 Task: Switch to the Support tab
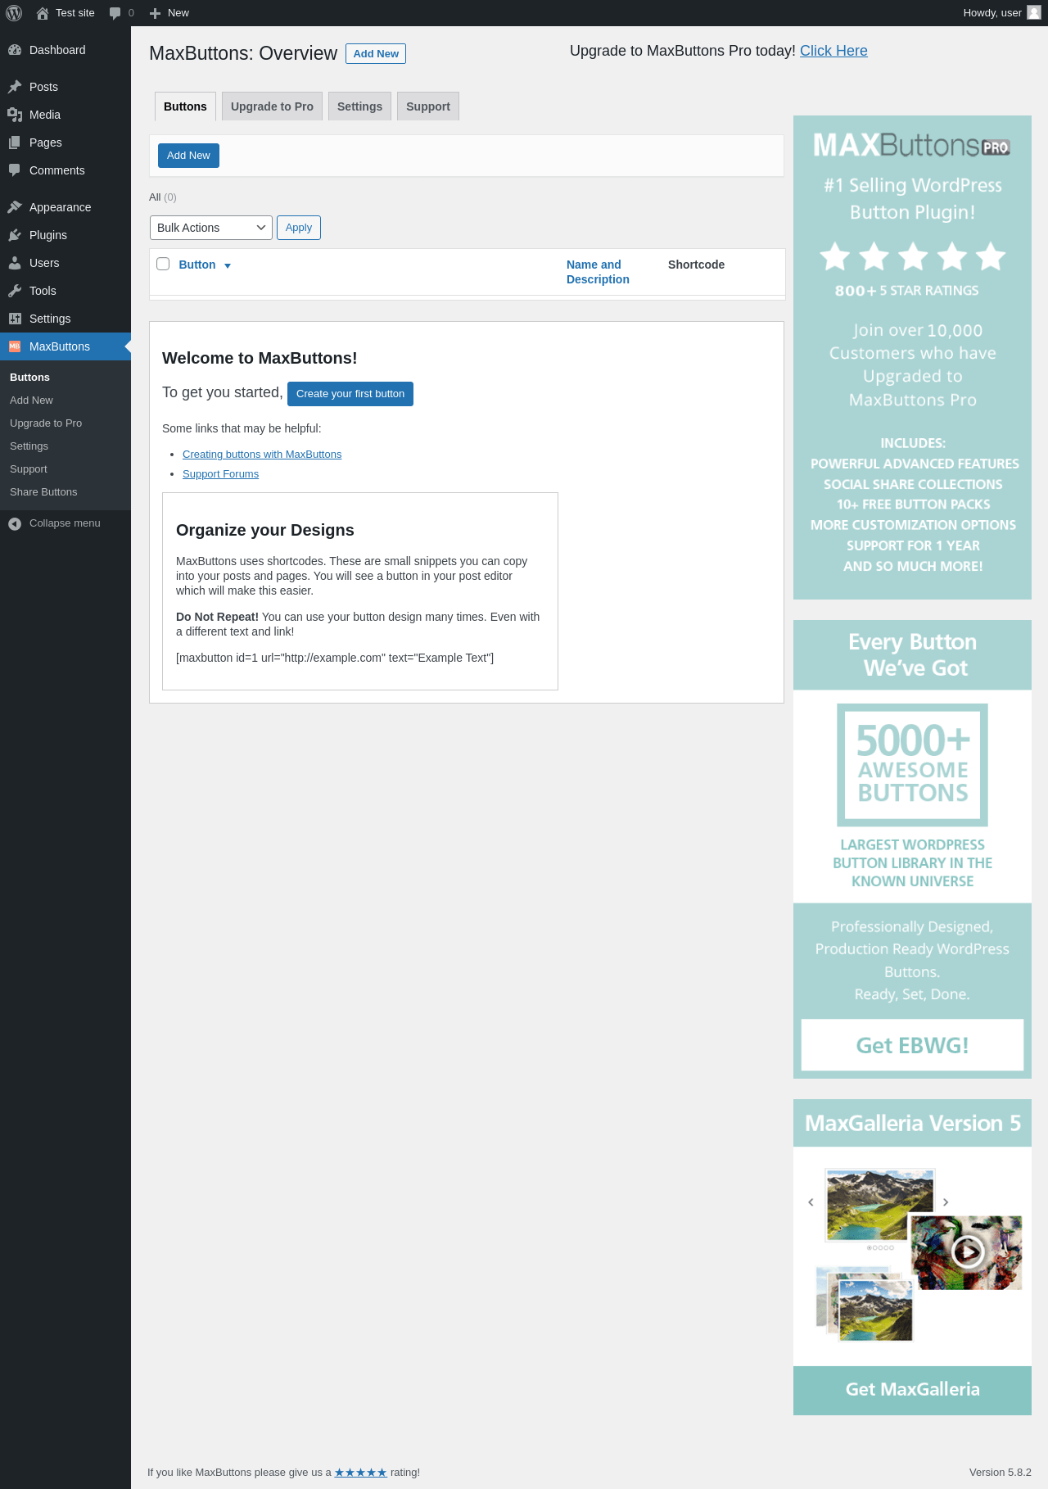point(428,106)
